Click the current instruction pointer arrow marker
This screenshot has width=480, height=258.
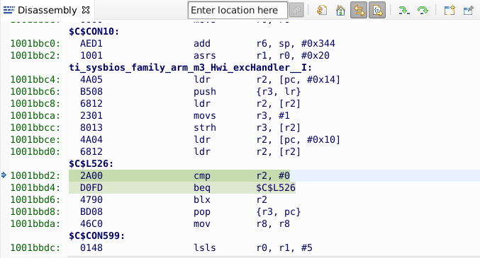pos(4,175)
